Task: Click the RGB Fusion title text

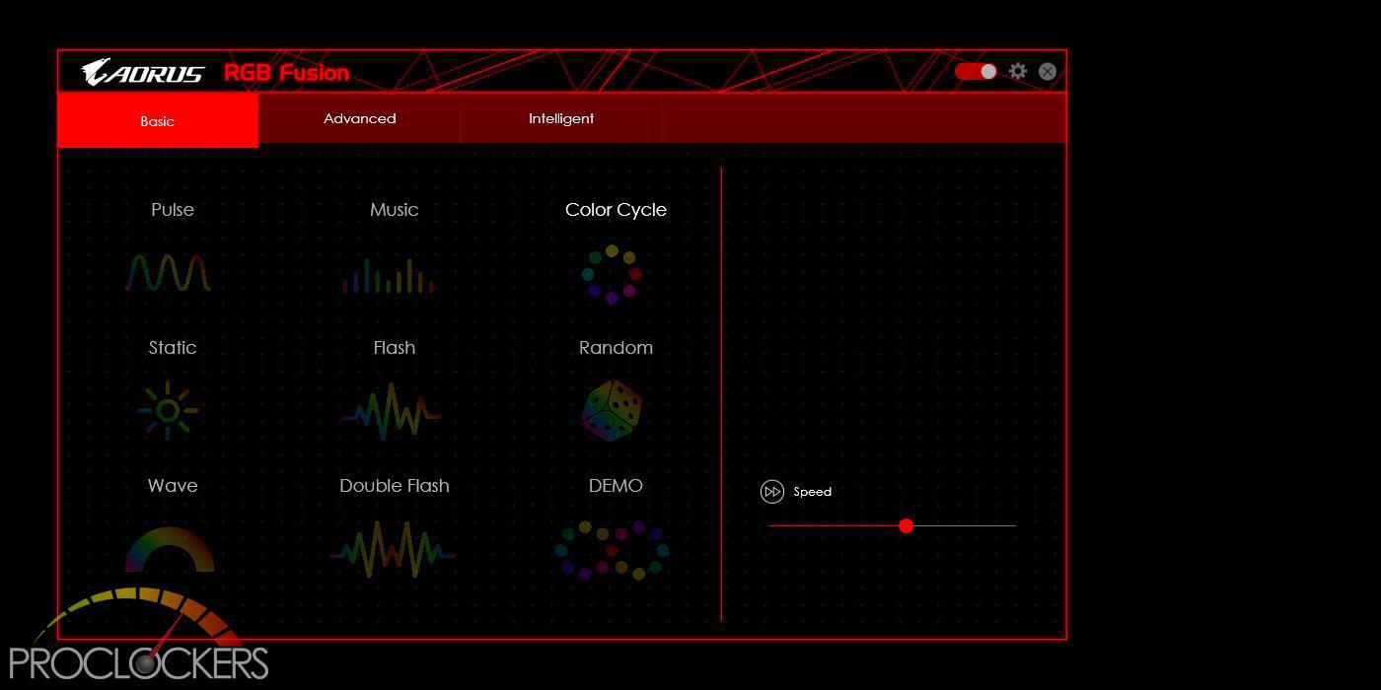Action: tap(286, 73)
